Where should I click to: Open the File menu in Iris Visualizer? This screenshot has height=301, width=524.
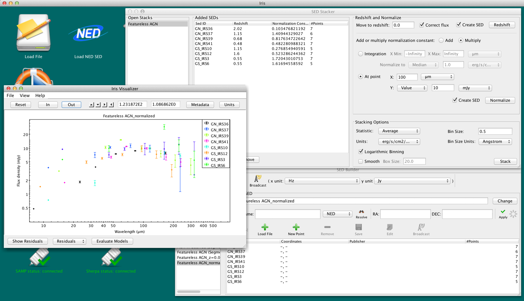point(10,95)
